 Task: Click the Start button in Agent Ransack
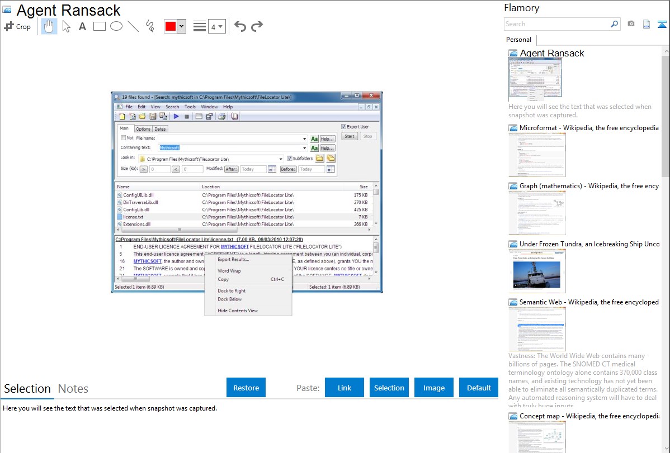click(x=350, y=136)
